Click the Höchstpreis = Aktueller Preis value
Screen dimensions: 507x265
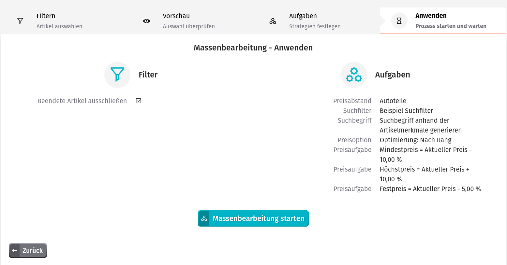pos(425,174)
